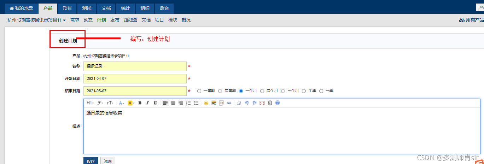The image size is (484, 164).
Task: Click the paste clipboard icon
Action: point(270,103)
